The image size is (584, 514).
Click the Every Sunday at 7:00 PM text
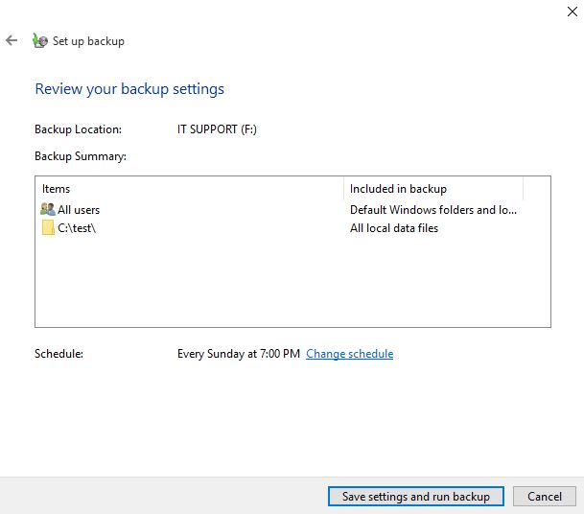239,354
